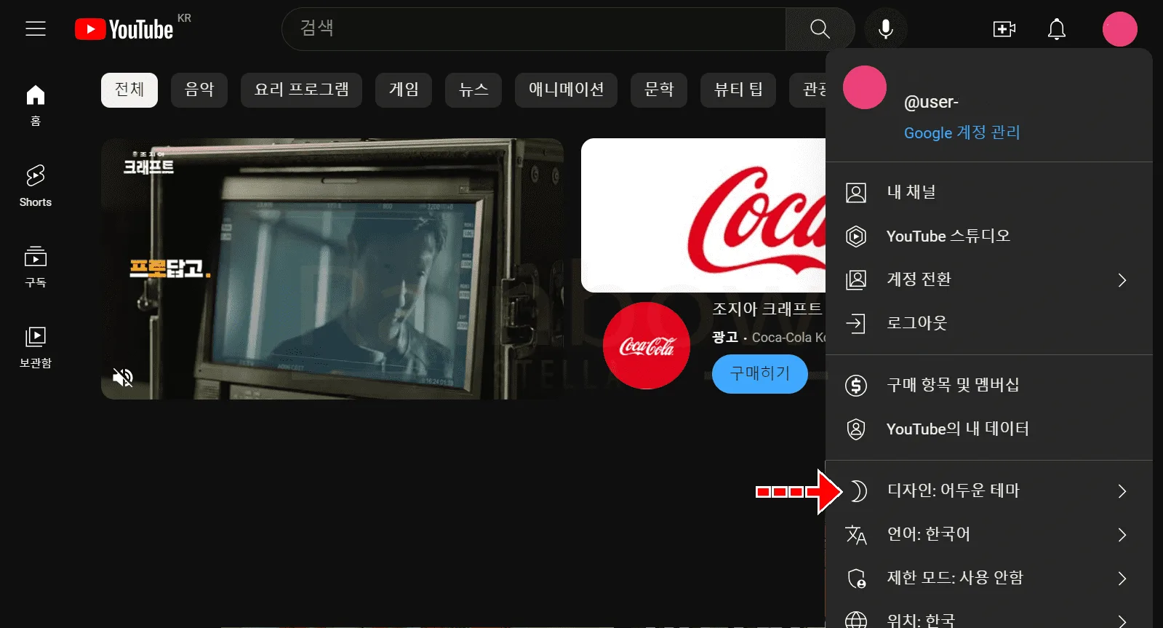Select the 게임 filter chip
The height and width of the screenshot is (628, 1163).
404,90
